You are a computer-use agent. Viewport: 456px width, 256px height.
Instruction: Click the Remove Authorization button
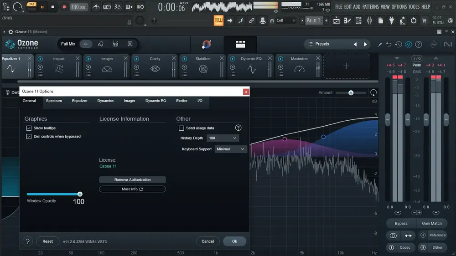pos(132,180)
